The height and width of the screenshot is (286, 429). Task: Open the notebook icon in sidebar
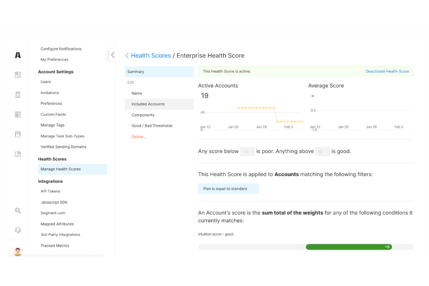(x=18, y=134)
